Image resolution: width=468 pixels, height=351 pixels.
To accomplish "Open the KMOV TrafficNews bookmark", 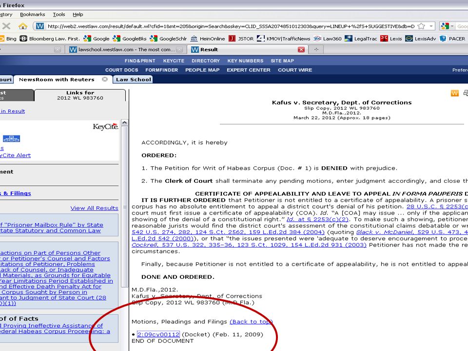I will [284, 39].
